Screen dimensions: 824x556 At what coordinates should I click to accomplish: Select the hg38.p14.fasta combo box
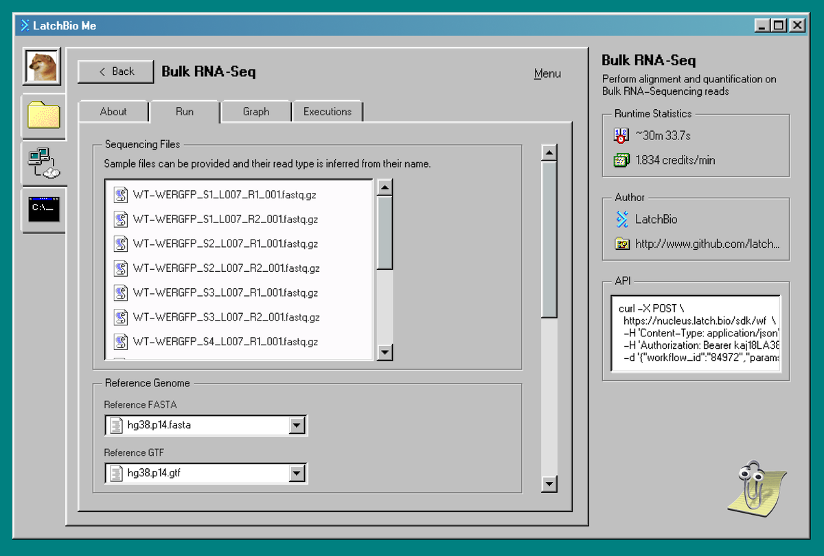[x=206, y=426]
